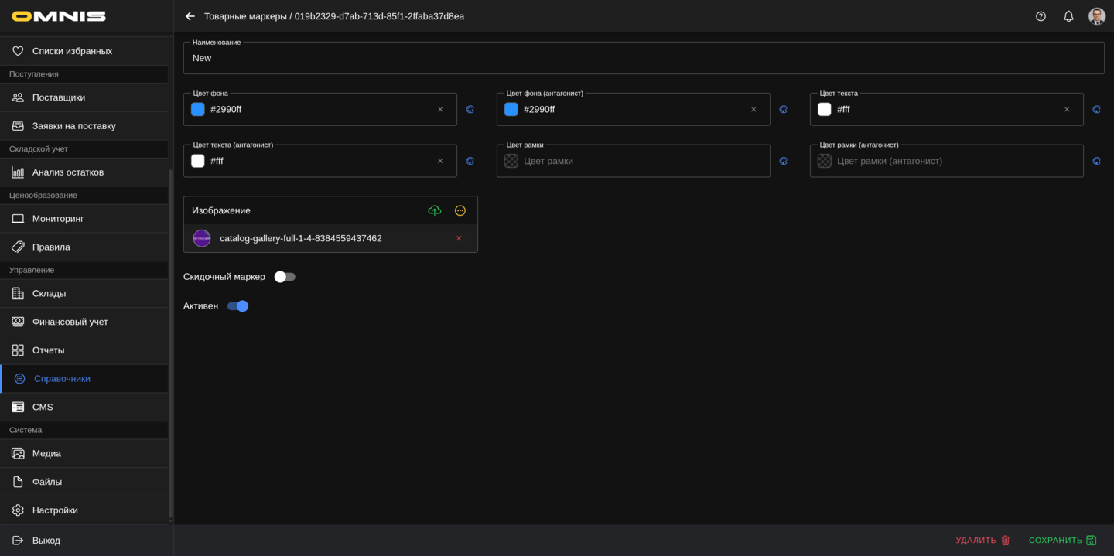The width and height of the screenshot is (1114, 556).
Task: Click the white Цвет текста (антагонист) swatch
Action: 198,161
